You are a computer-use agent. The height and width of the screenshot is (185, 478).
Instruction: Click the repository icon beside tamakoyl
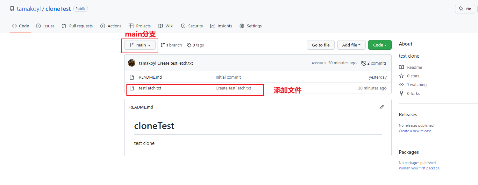point(12,9)
